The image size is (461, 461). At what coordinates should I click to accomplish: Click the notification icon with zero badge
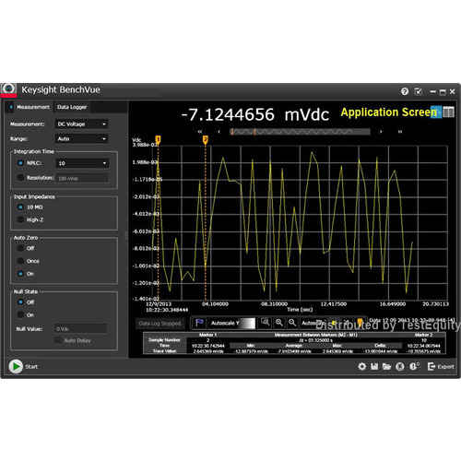414,366
